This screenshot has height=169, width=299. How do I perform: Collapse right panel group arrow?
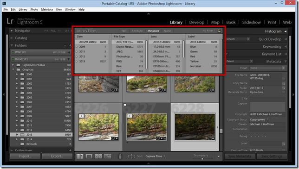[293, 94]
